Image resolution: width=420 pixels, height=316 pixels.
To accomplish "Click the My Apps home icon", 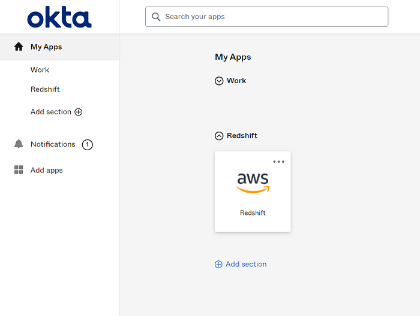I will (x=19, y=47).
